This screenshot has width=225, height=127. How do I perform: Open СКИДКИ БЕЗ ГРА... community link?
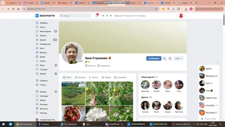click(x=46, y=120)
